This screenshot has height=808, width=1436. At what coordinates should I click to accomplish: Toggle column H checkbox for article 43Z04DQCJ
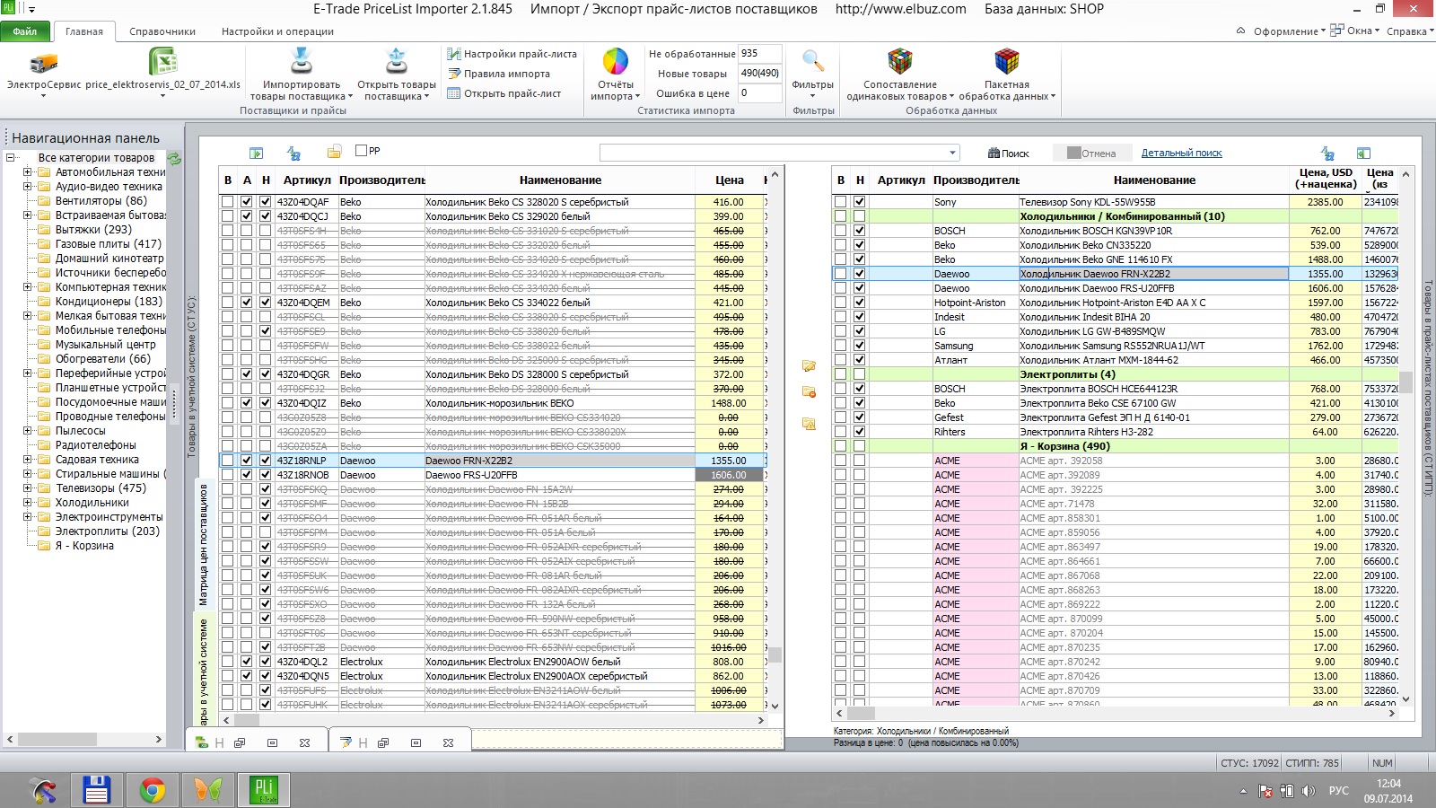[x=265, y=216]
